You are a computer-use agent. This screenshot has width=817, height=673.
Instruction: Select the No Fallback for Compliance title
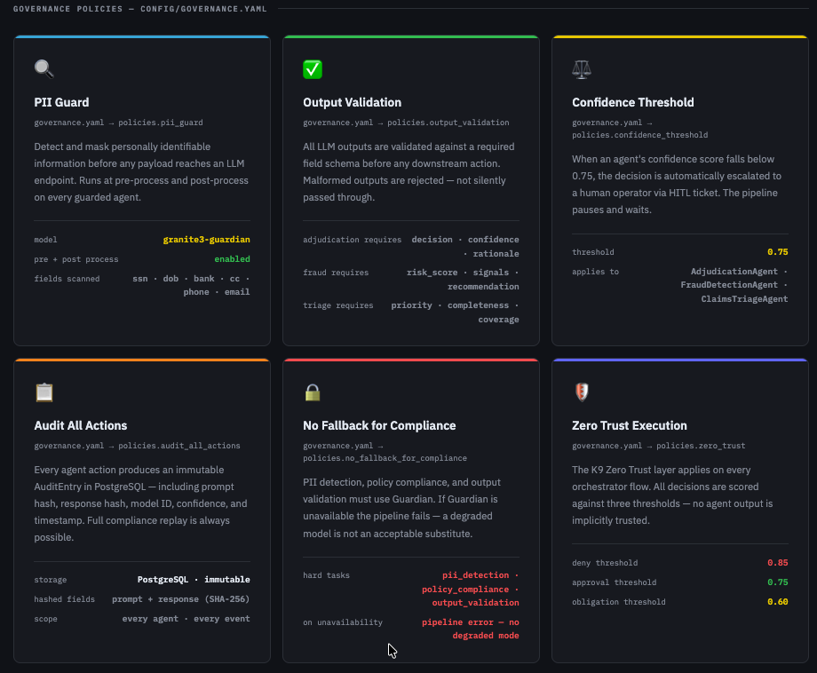(x=379, y=425)
